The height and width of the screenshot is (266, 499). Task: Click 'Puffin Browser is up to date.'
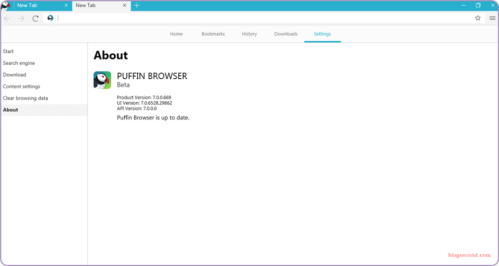[x=153, y=118]
